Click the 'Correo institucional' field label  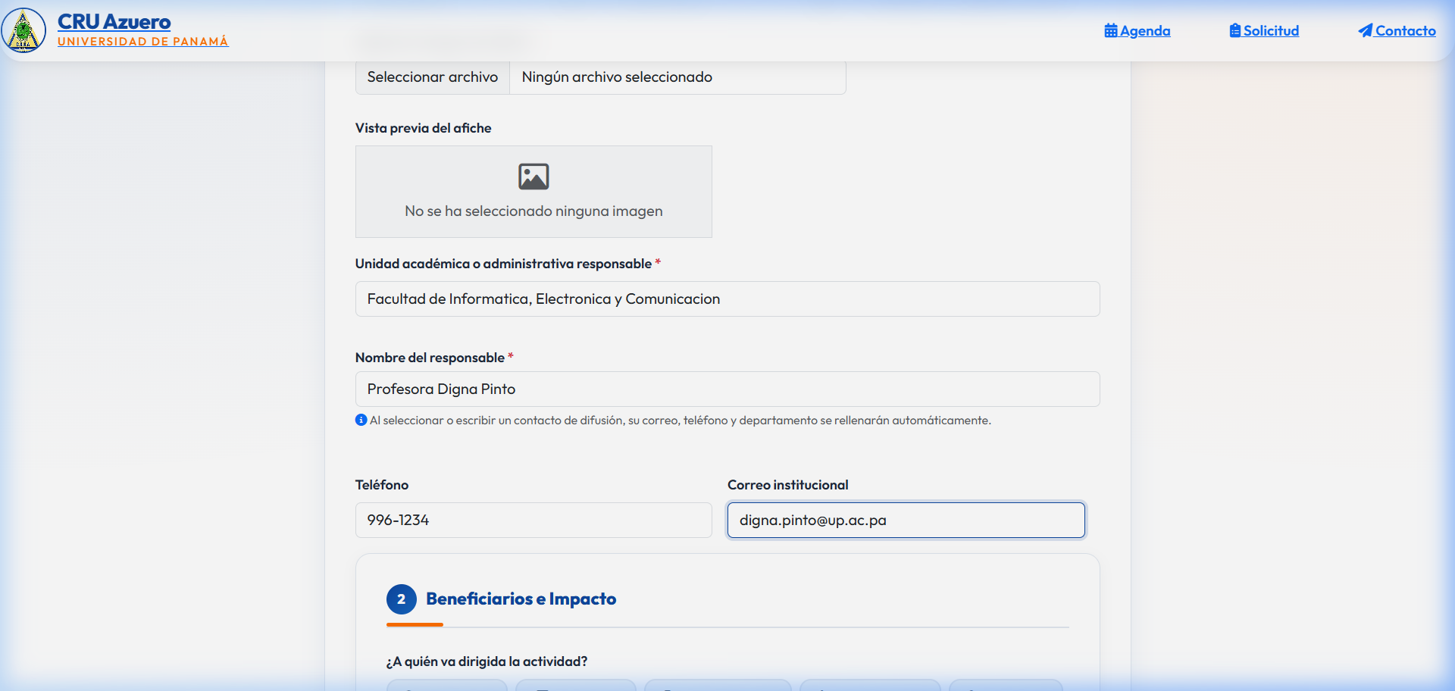[788, 485]
